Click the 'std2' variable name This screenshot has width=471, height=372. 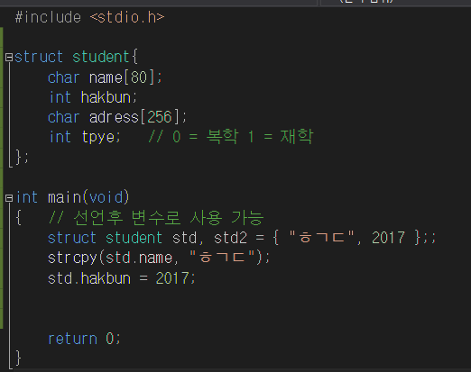tap(230, 238)
